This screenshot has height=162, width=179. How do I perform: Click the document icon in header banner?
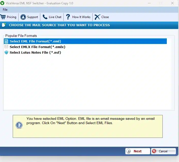(4, 25)
